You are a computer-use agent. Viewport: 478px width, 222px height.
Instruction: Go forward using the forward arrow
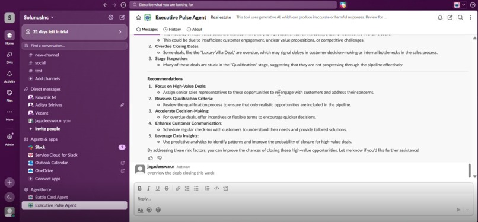pos(114,5)
